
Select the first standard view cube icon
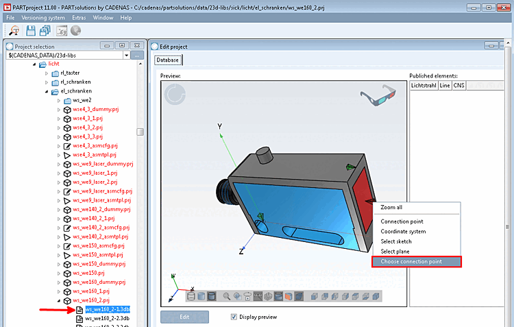tap(314, 297)
